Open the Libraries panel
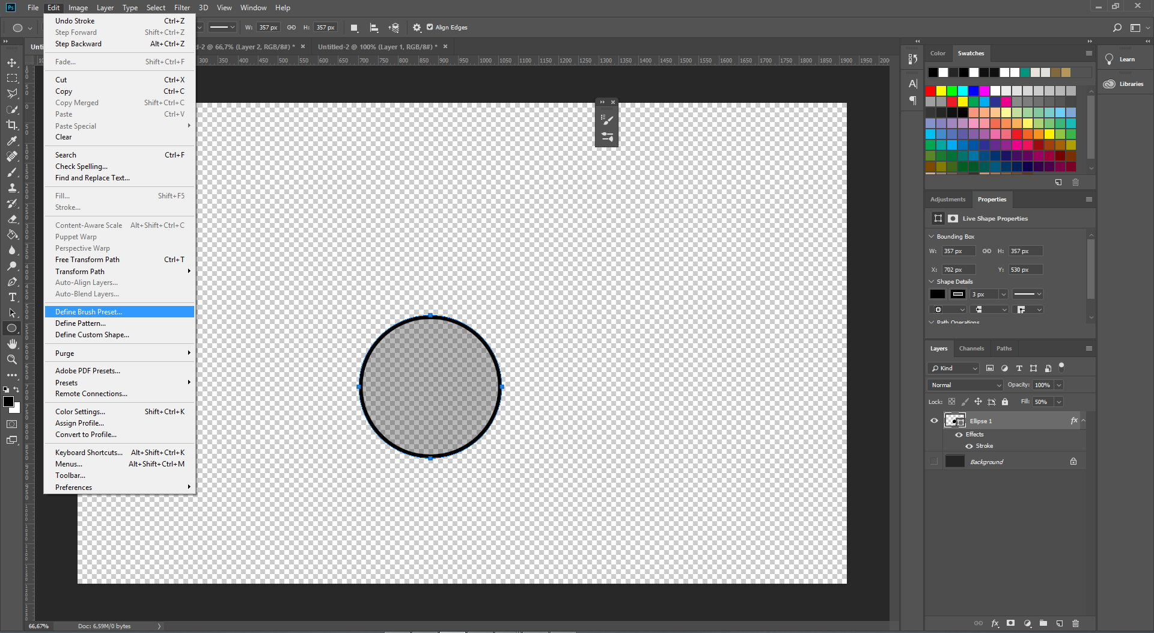Viewport: 1154px width, 633px height. coord(1124,84)
